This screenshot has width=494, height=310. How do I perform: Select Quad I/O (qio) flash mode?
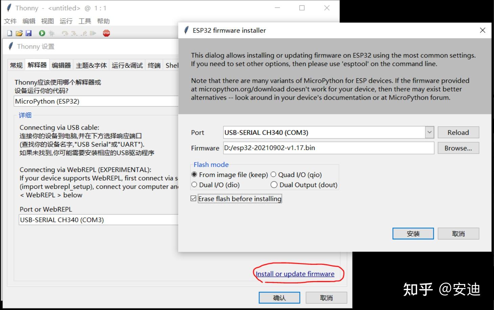point(296,175)
